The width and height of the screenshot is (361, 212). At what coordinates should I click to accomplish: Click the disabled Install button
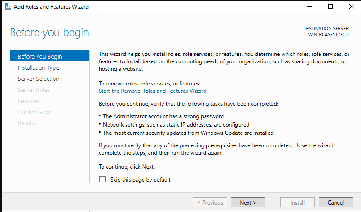click(x=297, y=202)
